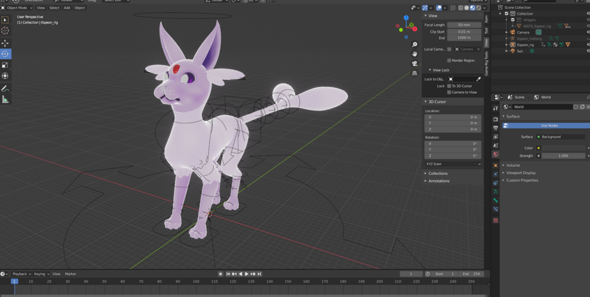Open the viewport Object menu
This screenshot has width=590, height=297.
pos(79,8)
